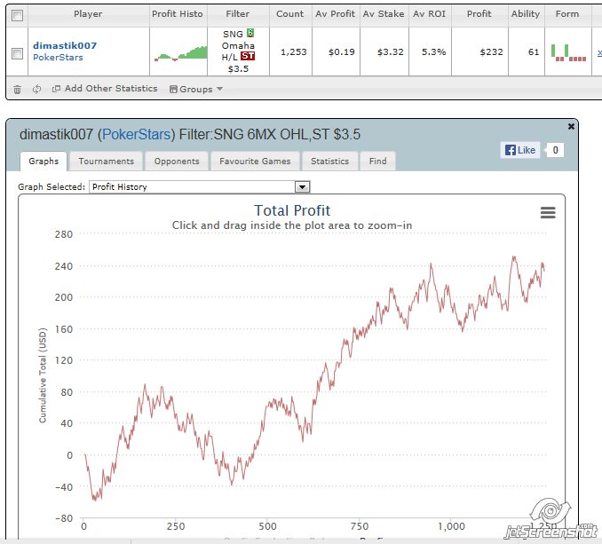
Task: Sort by the Ability column header
Action: coord(526,14)
